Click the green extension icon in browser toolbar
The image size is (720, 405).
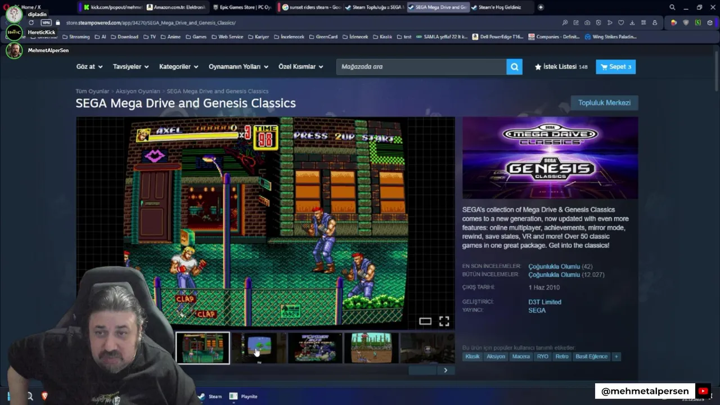[x=697, y=22]
